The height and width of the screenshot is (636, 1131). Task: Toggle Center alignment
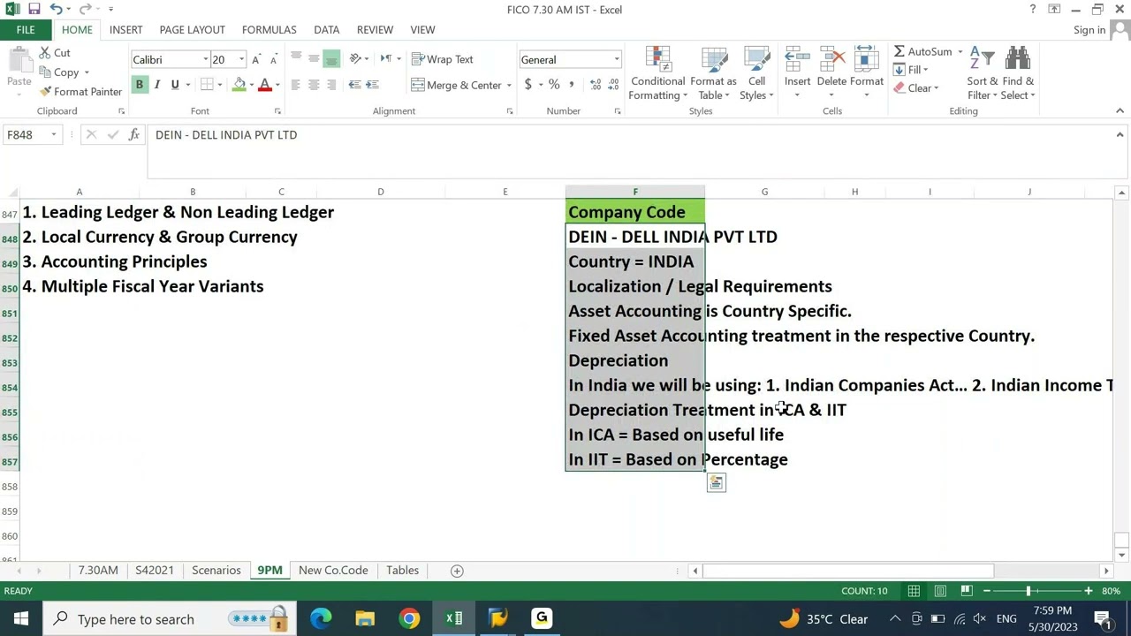[x=314, y=85]
